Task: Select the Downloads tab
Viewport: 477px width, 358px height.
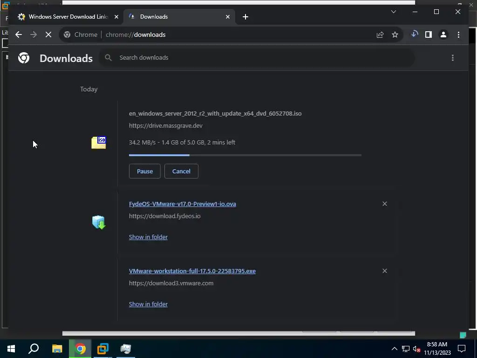Action: click(x=179, y=17)
